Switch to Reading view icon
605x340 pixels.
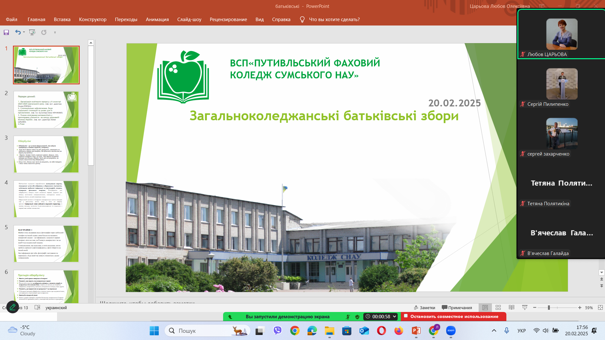(x=511, y=308)
